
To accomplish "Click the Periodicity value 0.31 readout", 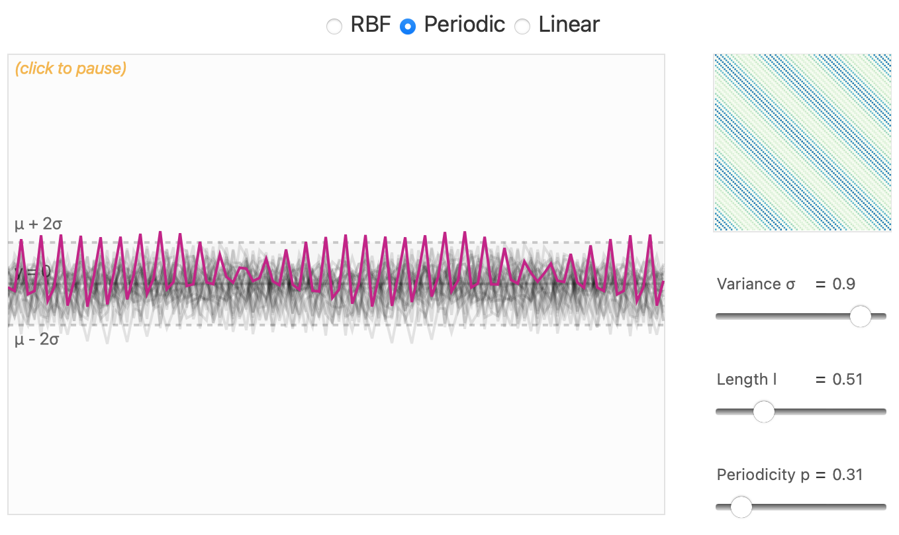I will tap(848, 475).
